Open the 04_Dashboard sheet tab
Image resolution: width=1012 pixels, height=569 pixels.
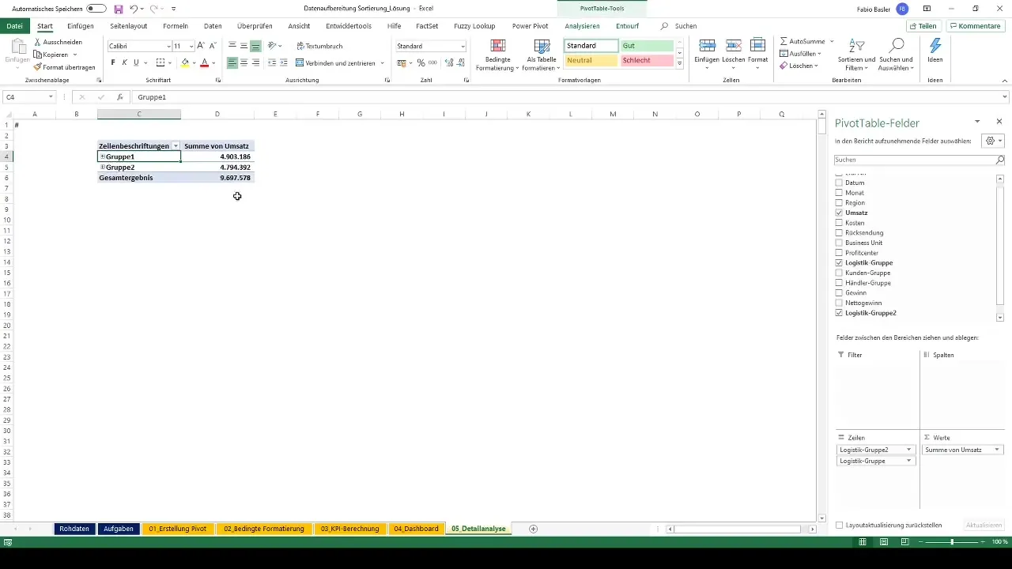[x=416, y=529]
